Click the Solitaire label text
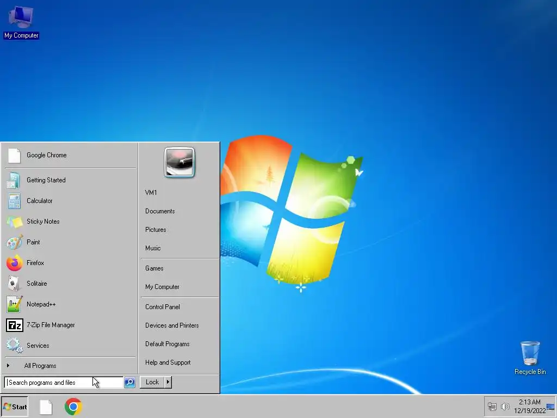This screenshot has height=418, width=557. 36,284
